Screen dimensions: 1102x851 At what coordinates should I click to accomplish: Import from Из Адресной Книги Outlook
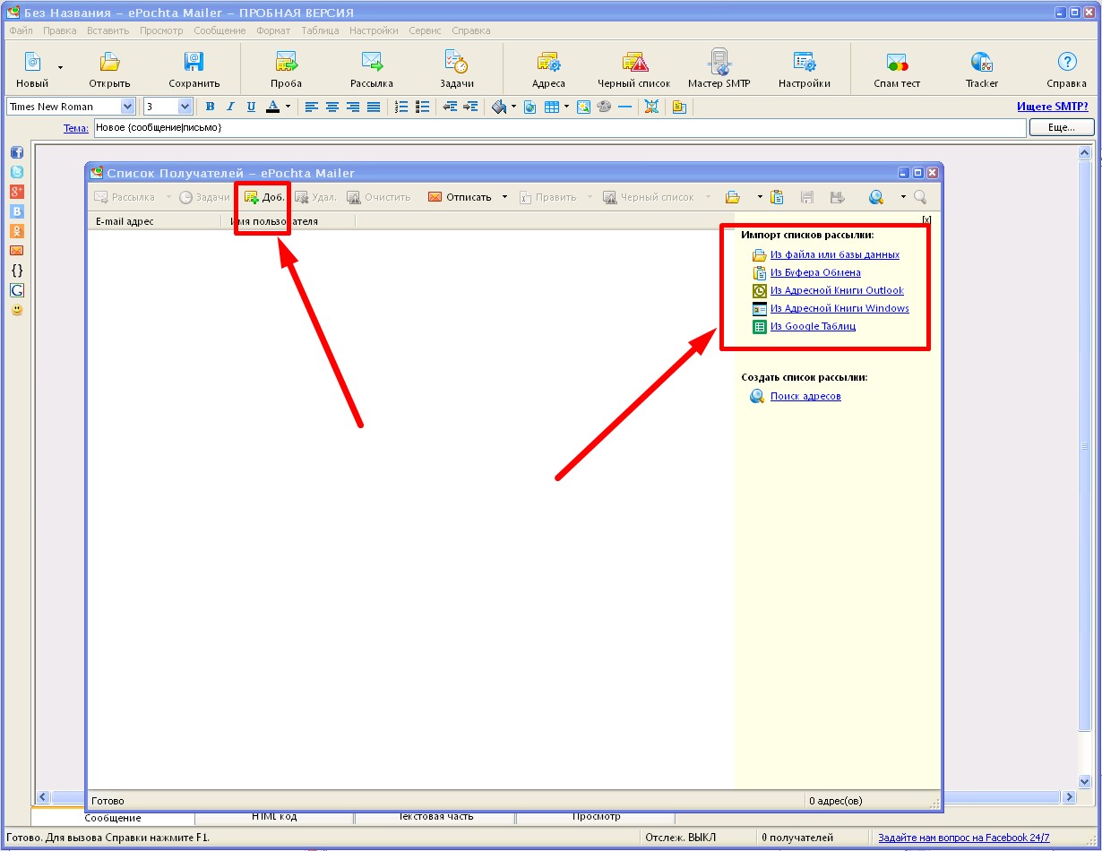[837, 290]
